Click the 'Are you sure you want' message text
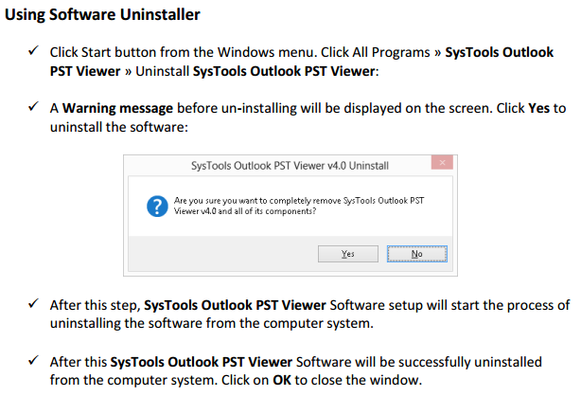This screenshot has height=414, width=581. (x=299, y=206)
